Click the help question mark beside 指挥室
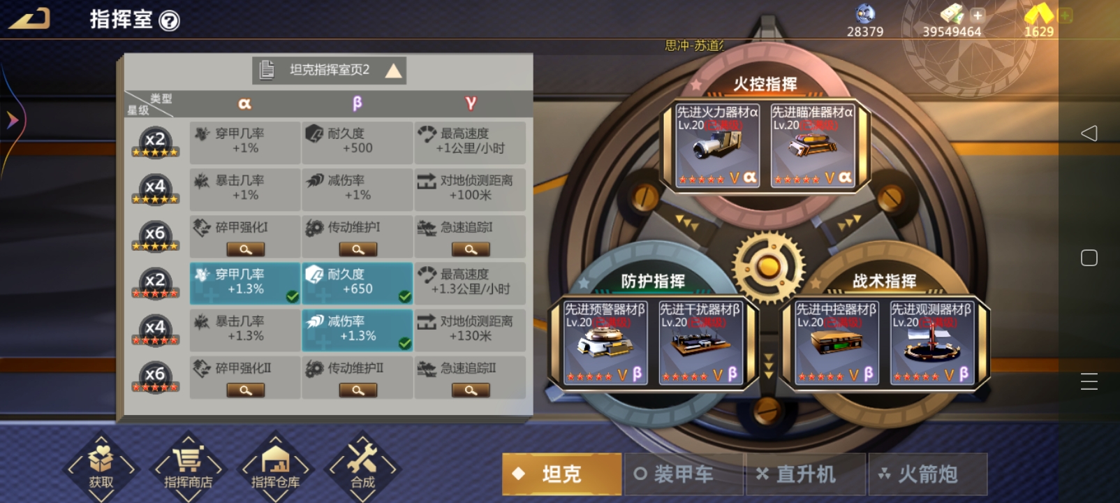Image resolution: width=1120 pixels, height=503 pixels. pyautogui.click(x=170, y=21)
